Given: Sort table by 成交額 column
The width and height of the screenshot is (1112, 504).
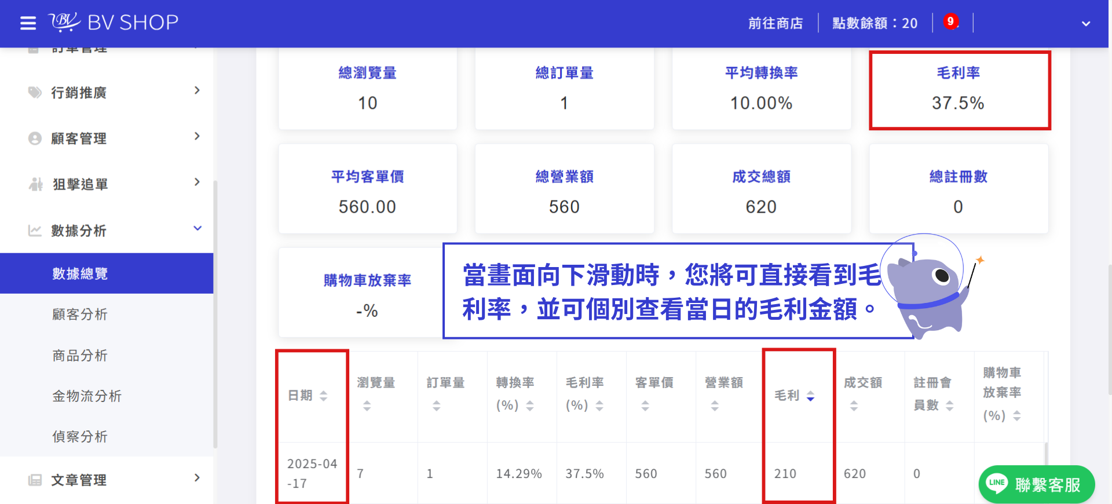Looking at the screenshot, I should click(x=853, y=406).
